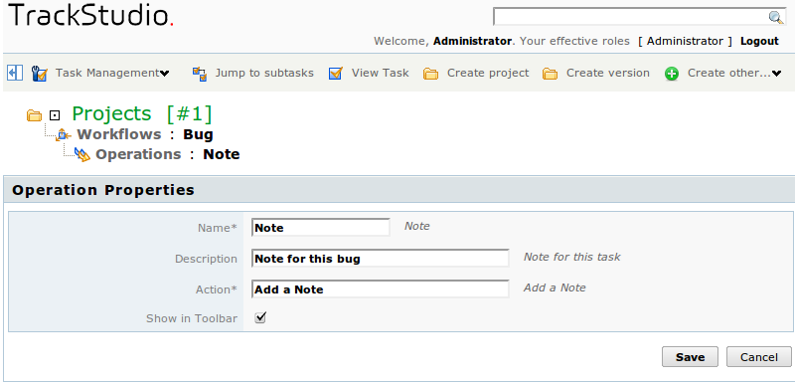Click the Projects folder icon in breadcrumb
The image size is (795, 383).
tap(34, 115)
